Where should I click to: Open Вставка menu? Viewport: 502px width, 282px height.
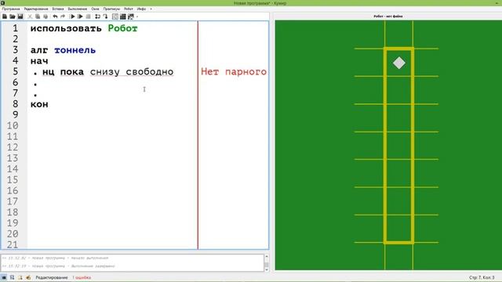[58, 9]
